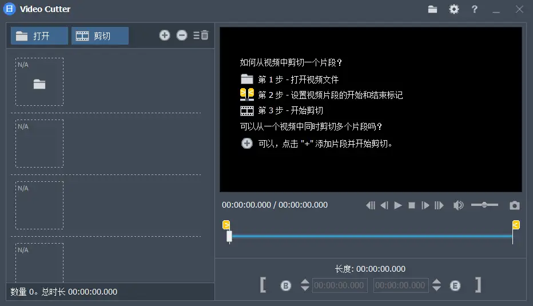The height and width of the screenshot is (306, 533).
Task: Click the 打开 (Open) button
Action: coord(39,36)
